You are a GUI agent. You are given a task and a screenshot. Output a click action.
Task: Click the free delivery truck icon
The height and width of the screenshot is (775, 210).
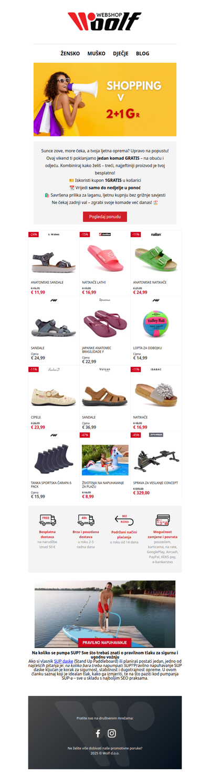(48, 520)
